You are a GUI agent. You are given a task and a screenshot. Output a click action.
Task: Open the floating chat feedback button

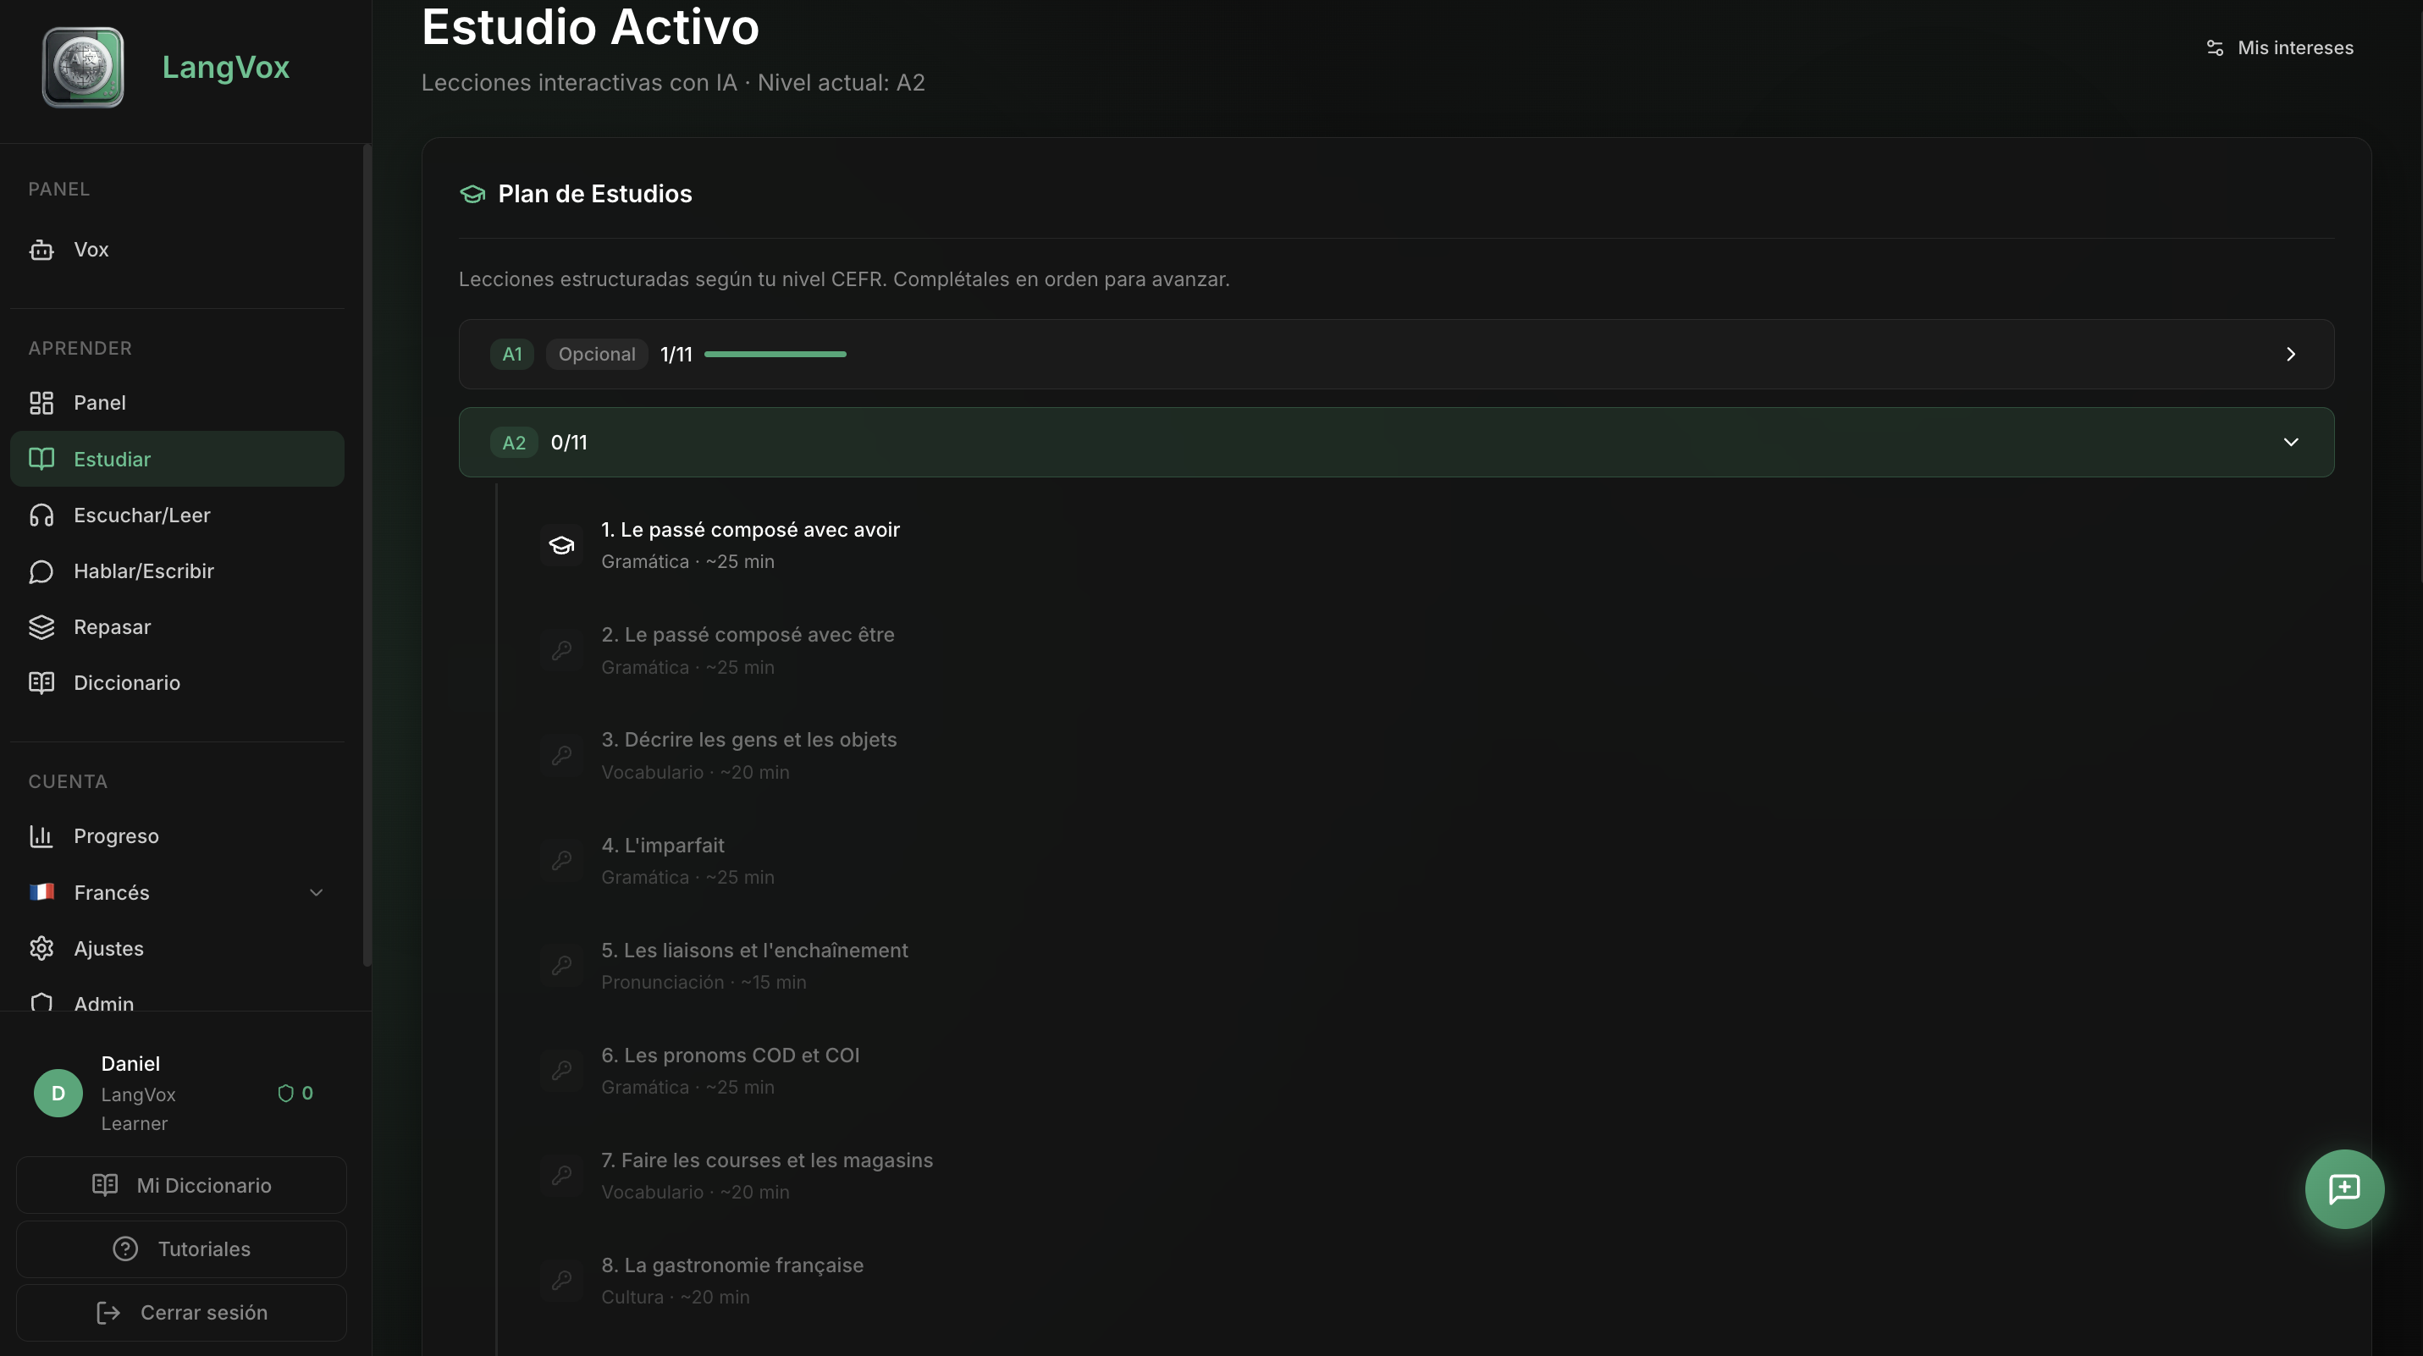coord(2344,1188)
